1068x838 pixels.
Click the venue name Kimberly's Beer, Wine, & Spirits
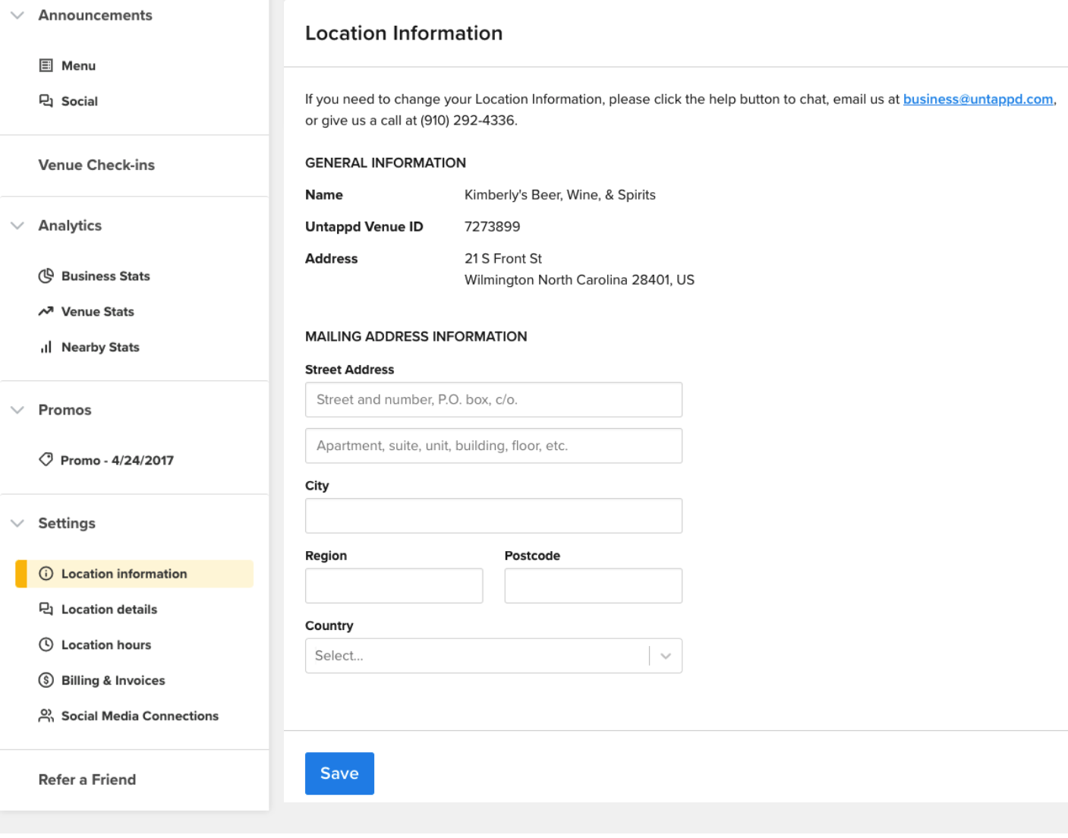pyautogui.click(x=560, y=194)
